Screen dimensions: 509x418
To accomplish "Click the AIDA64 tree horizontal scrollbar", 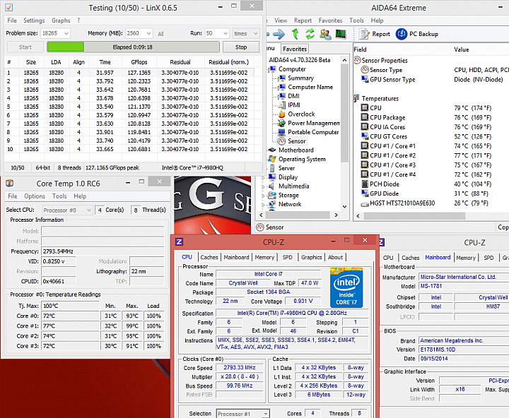I will click(298, 215).
